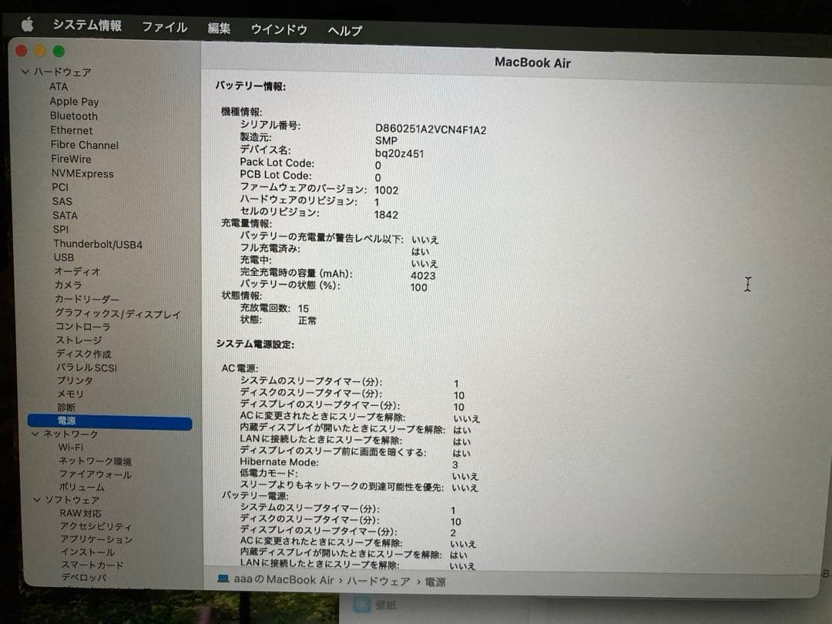
Task: Click ハードウェア in the path bar
Action: [x=378, y=581]
